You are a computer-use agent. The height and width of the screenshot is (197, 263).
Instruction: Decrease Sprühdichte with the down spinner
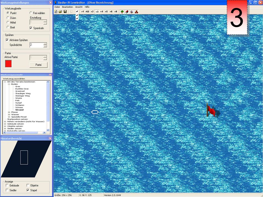pos(45,46)
